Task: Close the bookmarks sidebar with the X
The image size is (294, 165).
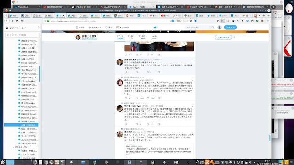Action: tap(38, 27)
